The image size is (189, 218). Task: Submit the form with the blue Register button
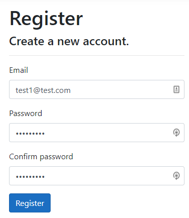(x=30, y=203)
